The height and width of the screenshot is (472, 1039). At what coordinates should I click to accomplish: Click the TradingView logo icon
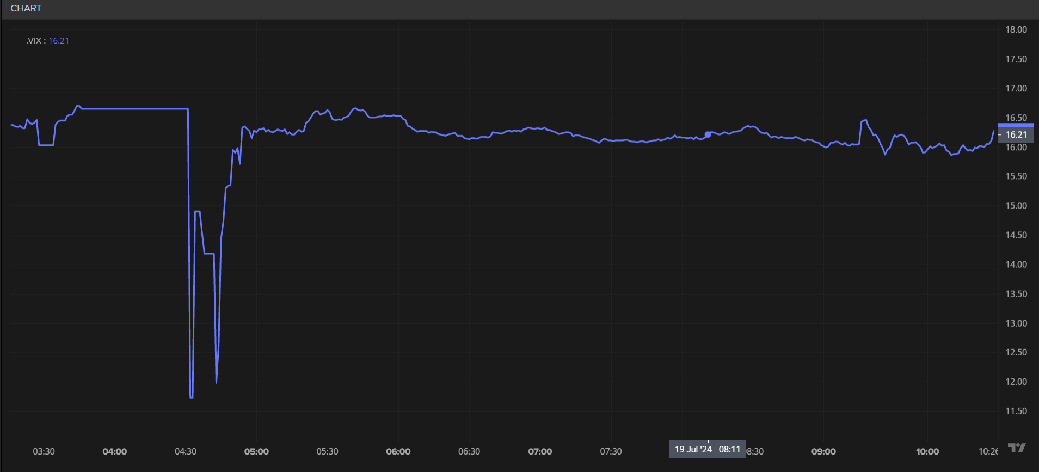point(1016,448)
